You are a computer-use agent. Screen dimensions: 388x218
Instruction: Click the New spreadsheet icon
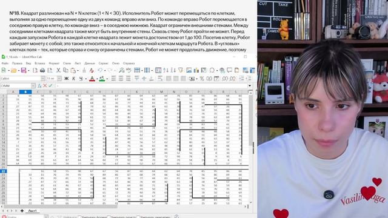4,70
